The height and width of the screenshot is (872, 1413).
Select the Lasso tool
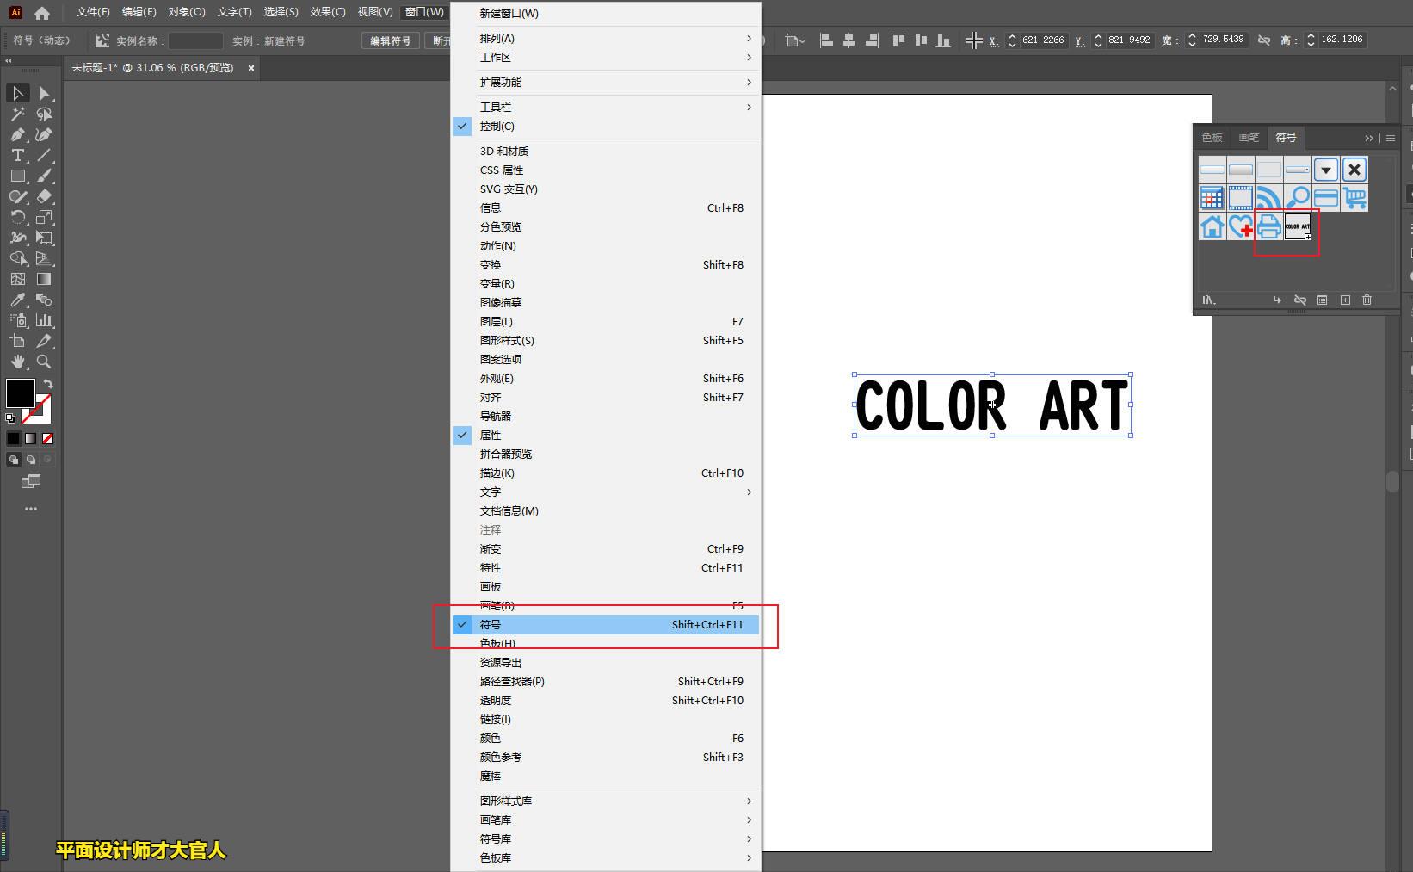[x=45, y=114]
